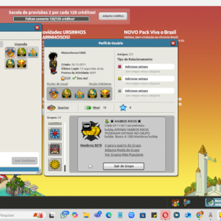Click the green arrows level icon

click(x=88, y=108)
